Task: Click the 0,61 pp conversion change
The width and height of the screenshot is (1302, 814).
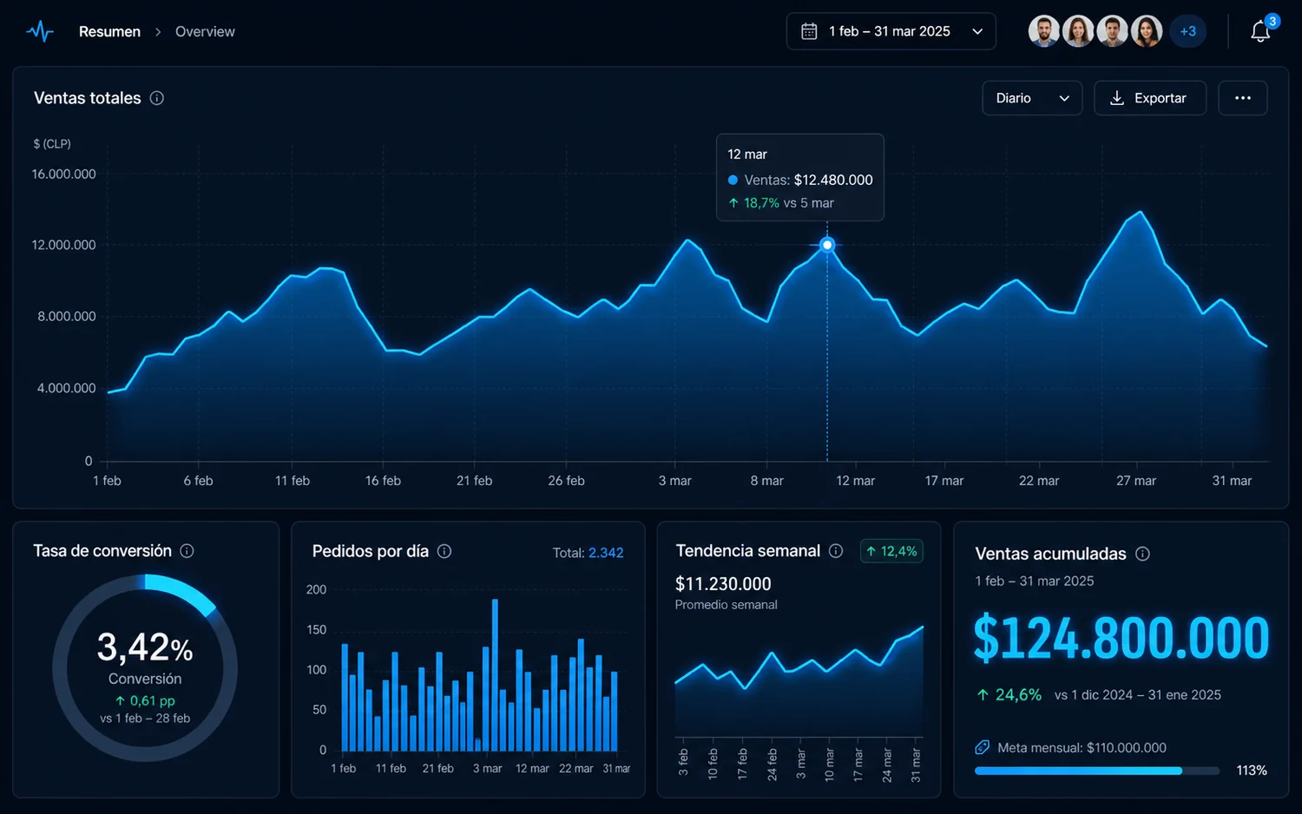Action: pos(145,700)
